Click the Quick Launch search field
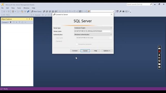Image resolution: width=166 pixels, height=93 pixels. [x=138, y=4]
